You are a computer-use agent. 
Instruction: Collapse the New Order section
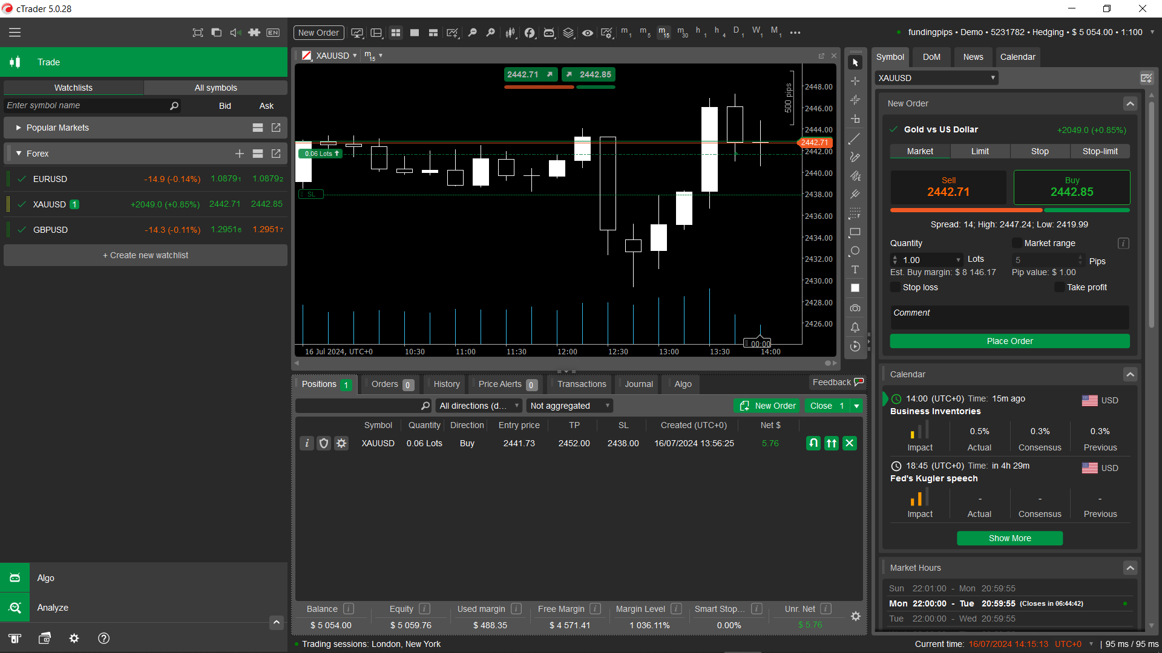pos(1130,103)
